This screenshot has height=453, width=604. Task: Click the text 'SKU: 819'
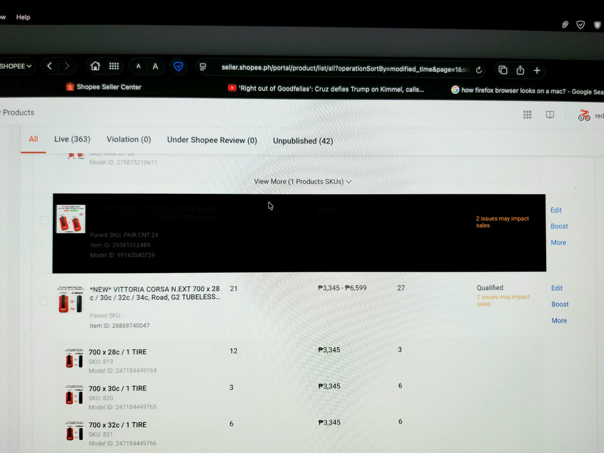tap(101, 362)
